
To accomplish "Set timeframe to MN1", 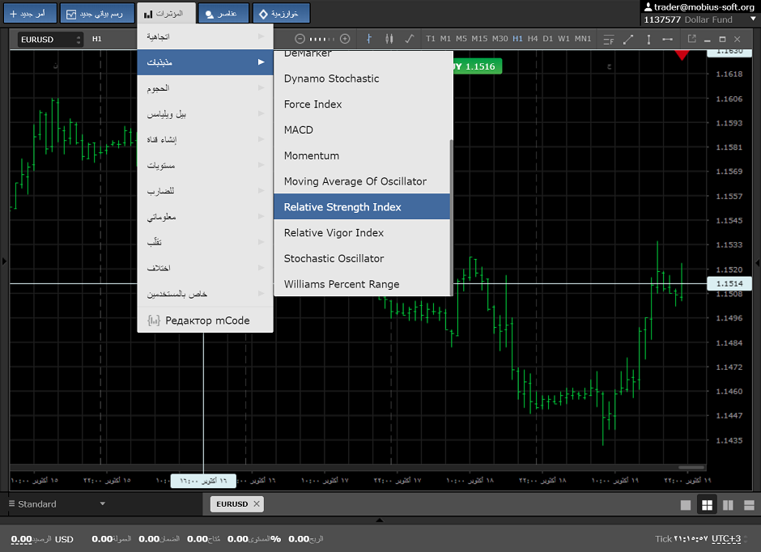I will click(x=583, y=39).
